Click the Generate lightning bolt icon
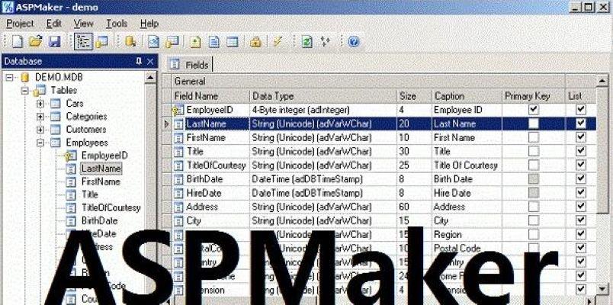 (x=278, y=40)
